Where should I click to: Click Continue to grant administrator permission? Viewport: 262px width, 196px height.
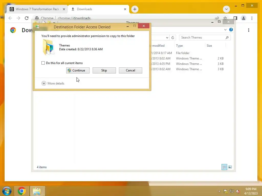78,70
